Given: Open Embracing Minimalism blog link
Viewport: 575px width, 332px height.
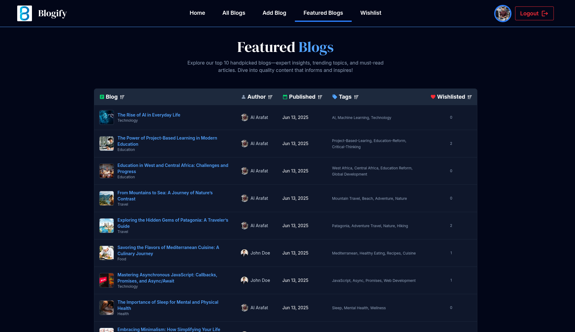Looking at the screenshot, I should click(169, 330).
